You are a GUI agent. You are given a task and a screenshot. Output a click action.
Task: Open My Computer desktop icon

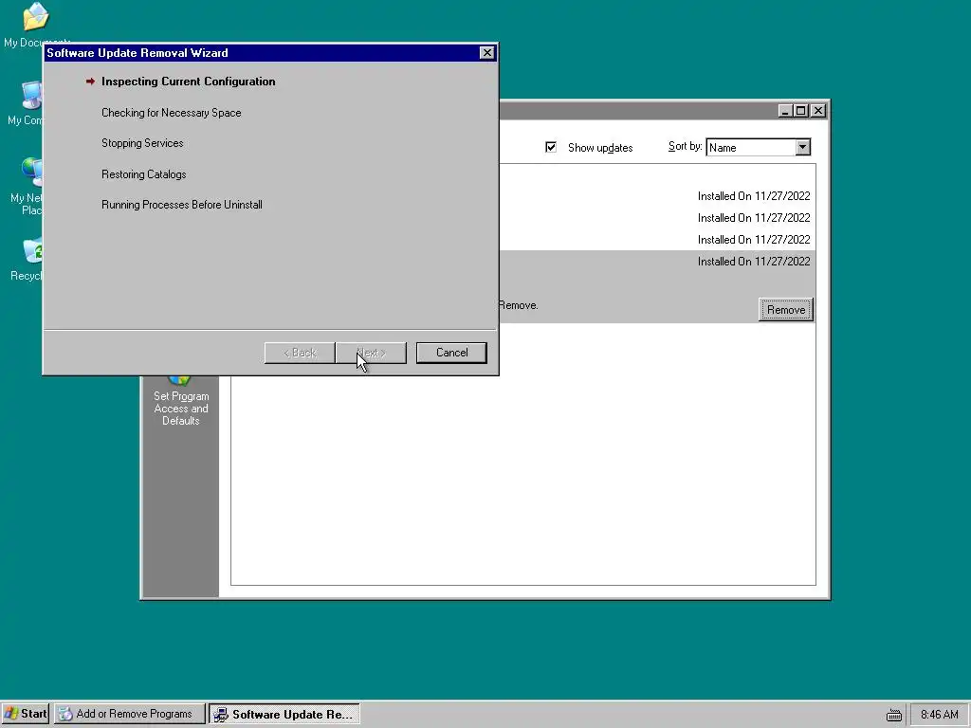pyautogui.click(x=27, y=103)
